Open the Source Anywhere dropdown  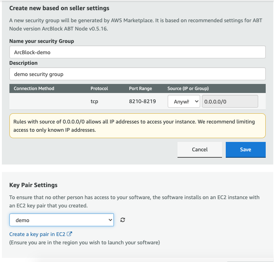pos(184,102)
